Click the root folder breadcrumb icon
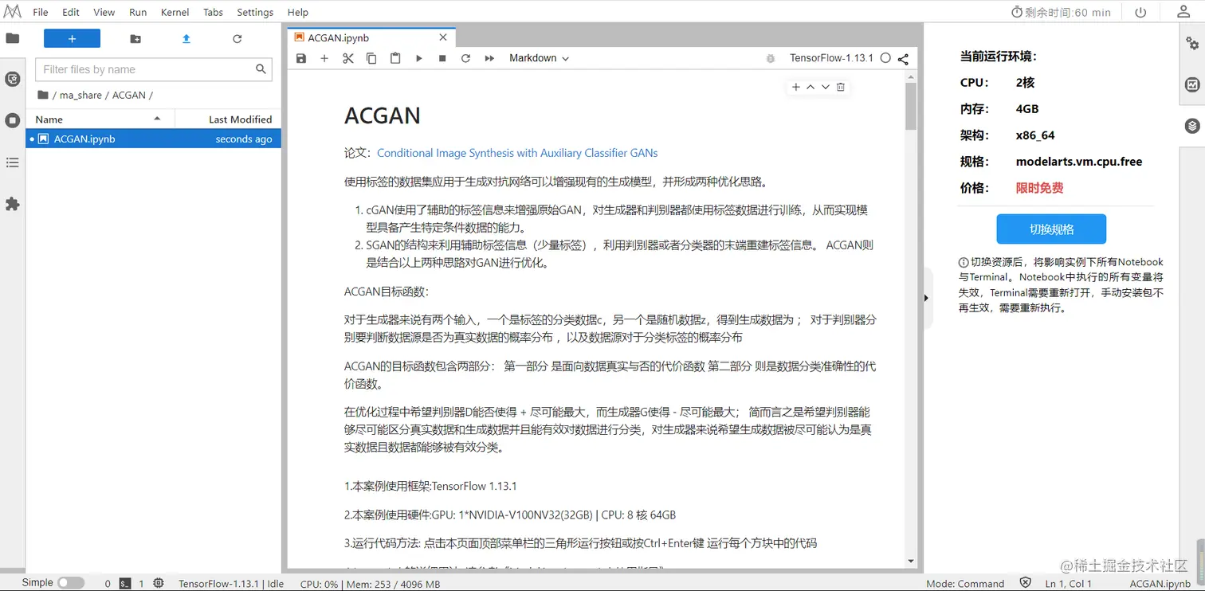This screenshot has height=591, width=1205. pos(43,95)
